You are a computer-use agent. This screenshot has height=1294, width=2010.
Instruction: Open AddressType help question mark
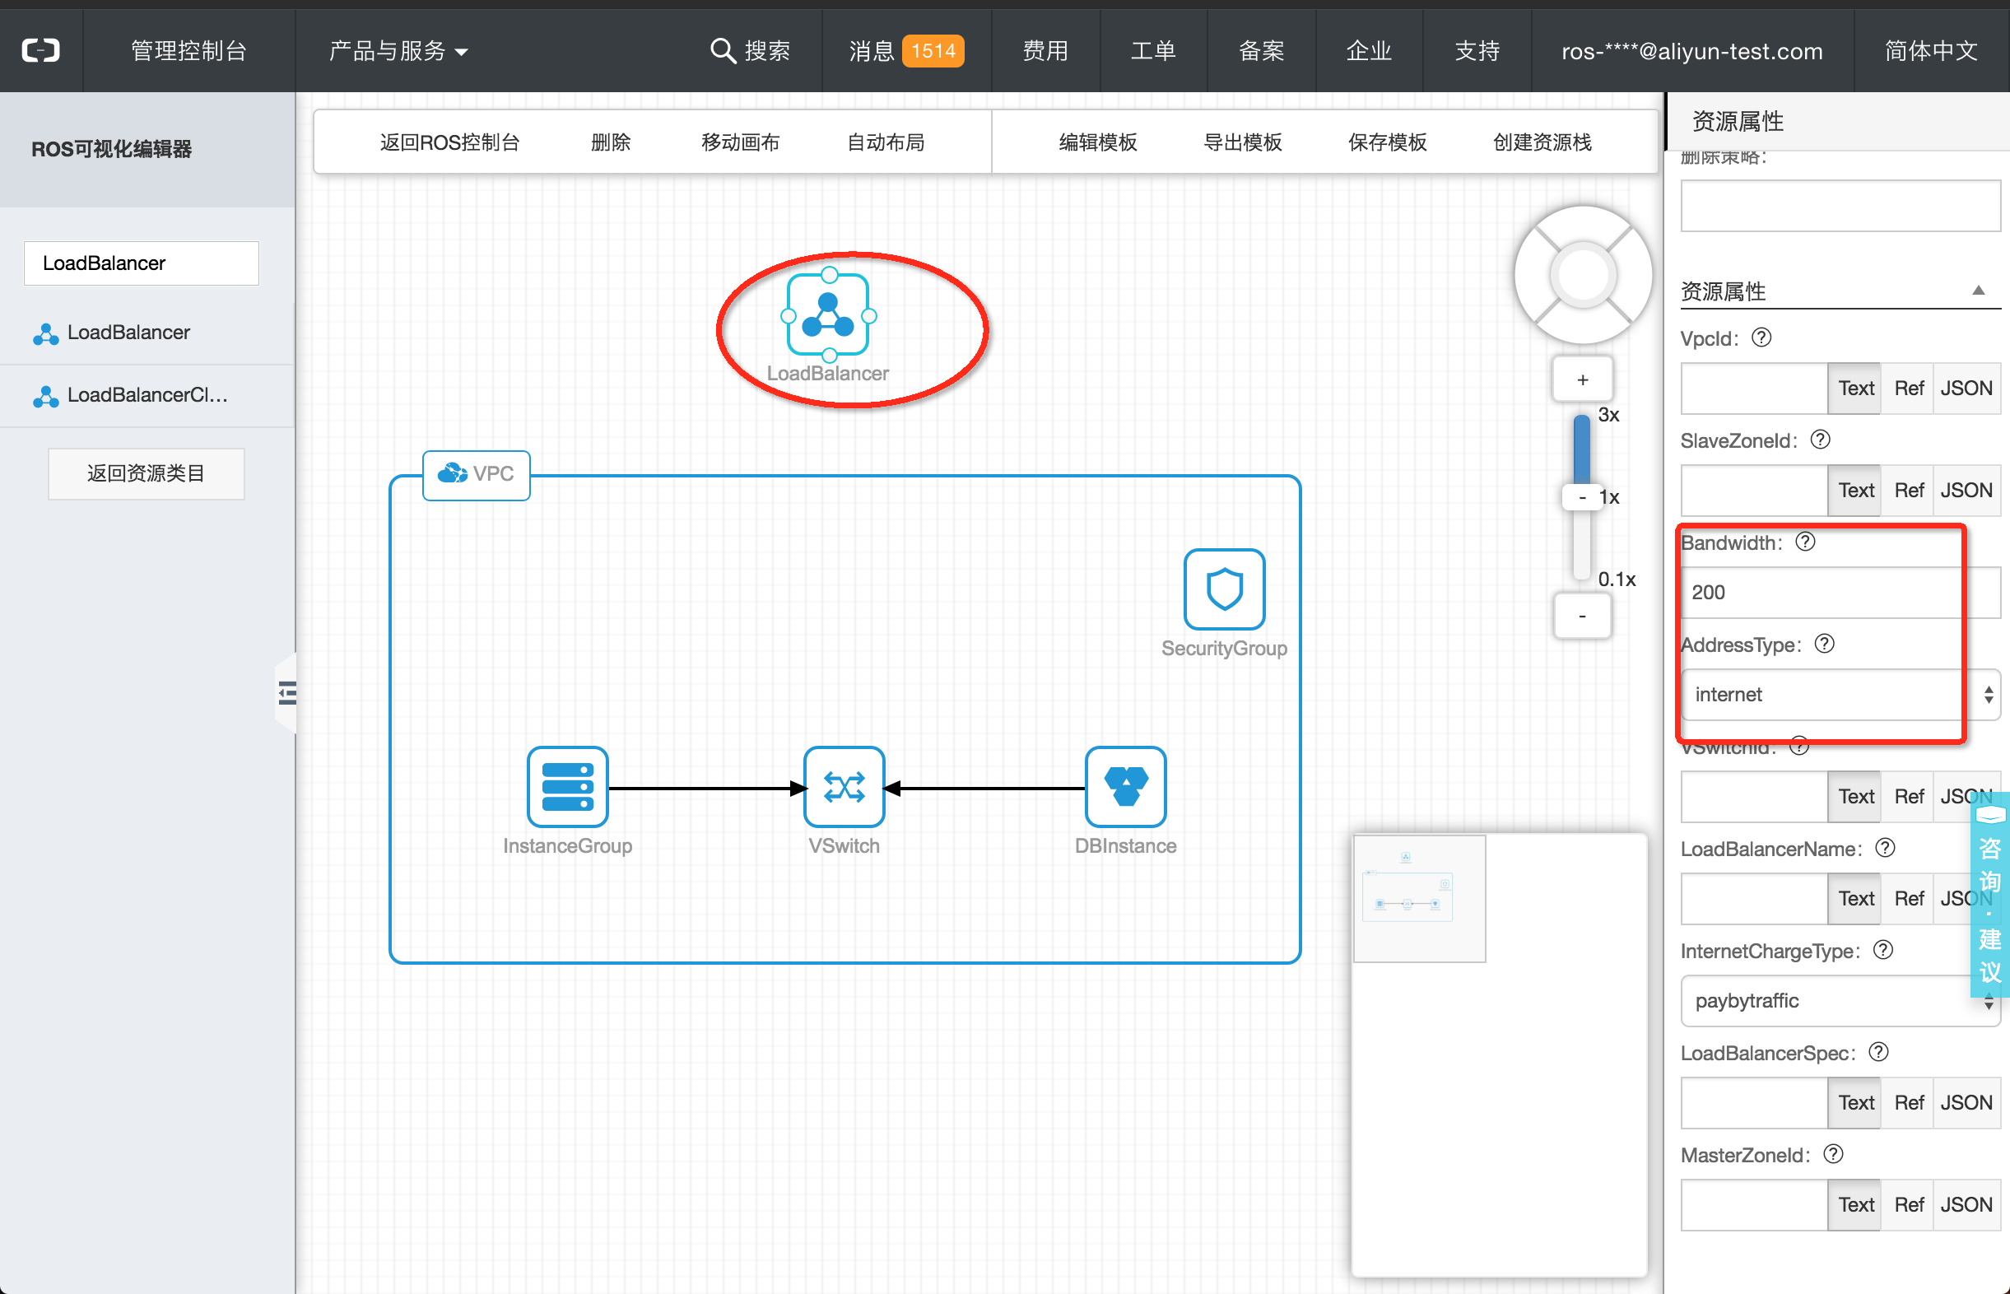pos(1824,644)
